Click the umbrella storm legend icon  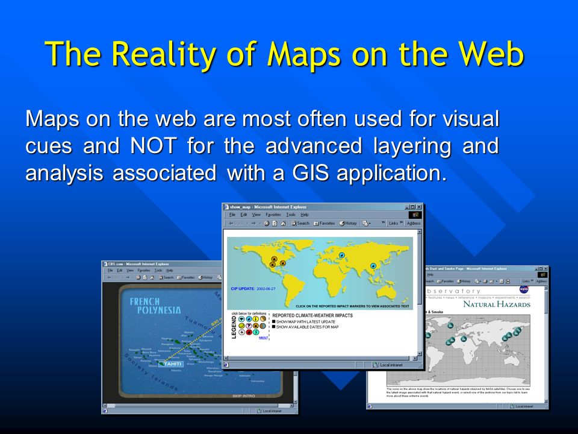(241, 319)
